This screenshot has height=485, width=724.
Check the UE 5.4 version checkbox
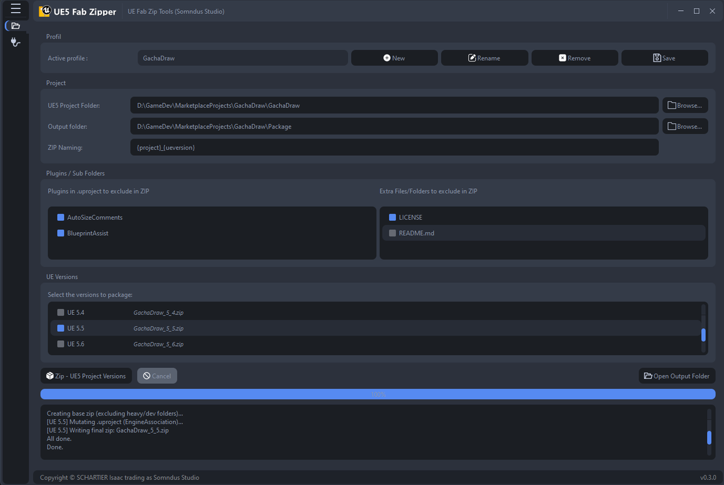[x=60, y=312]
